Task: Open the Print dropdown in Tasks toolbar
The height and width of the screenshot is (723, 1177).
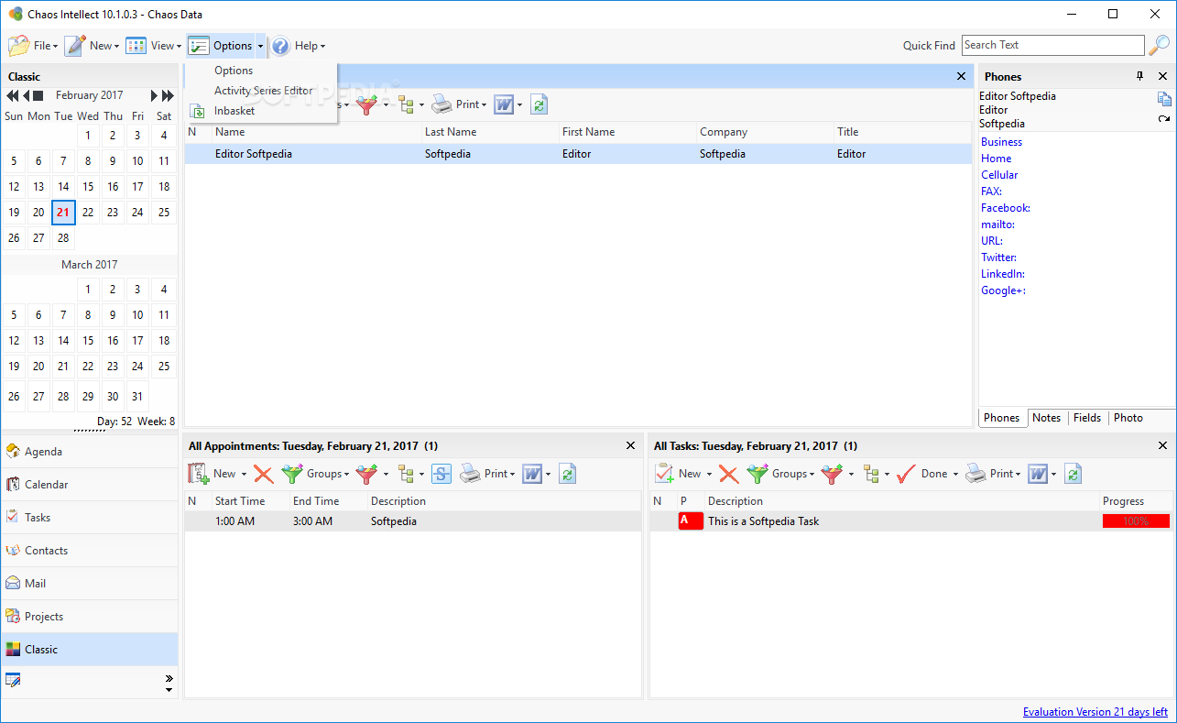Action: pyautogui.click(x=1019, y=475)
